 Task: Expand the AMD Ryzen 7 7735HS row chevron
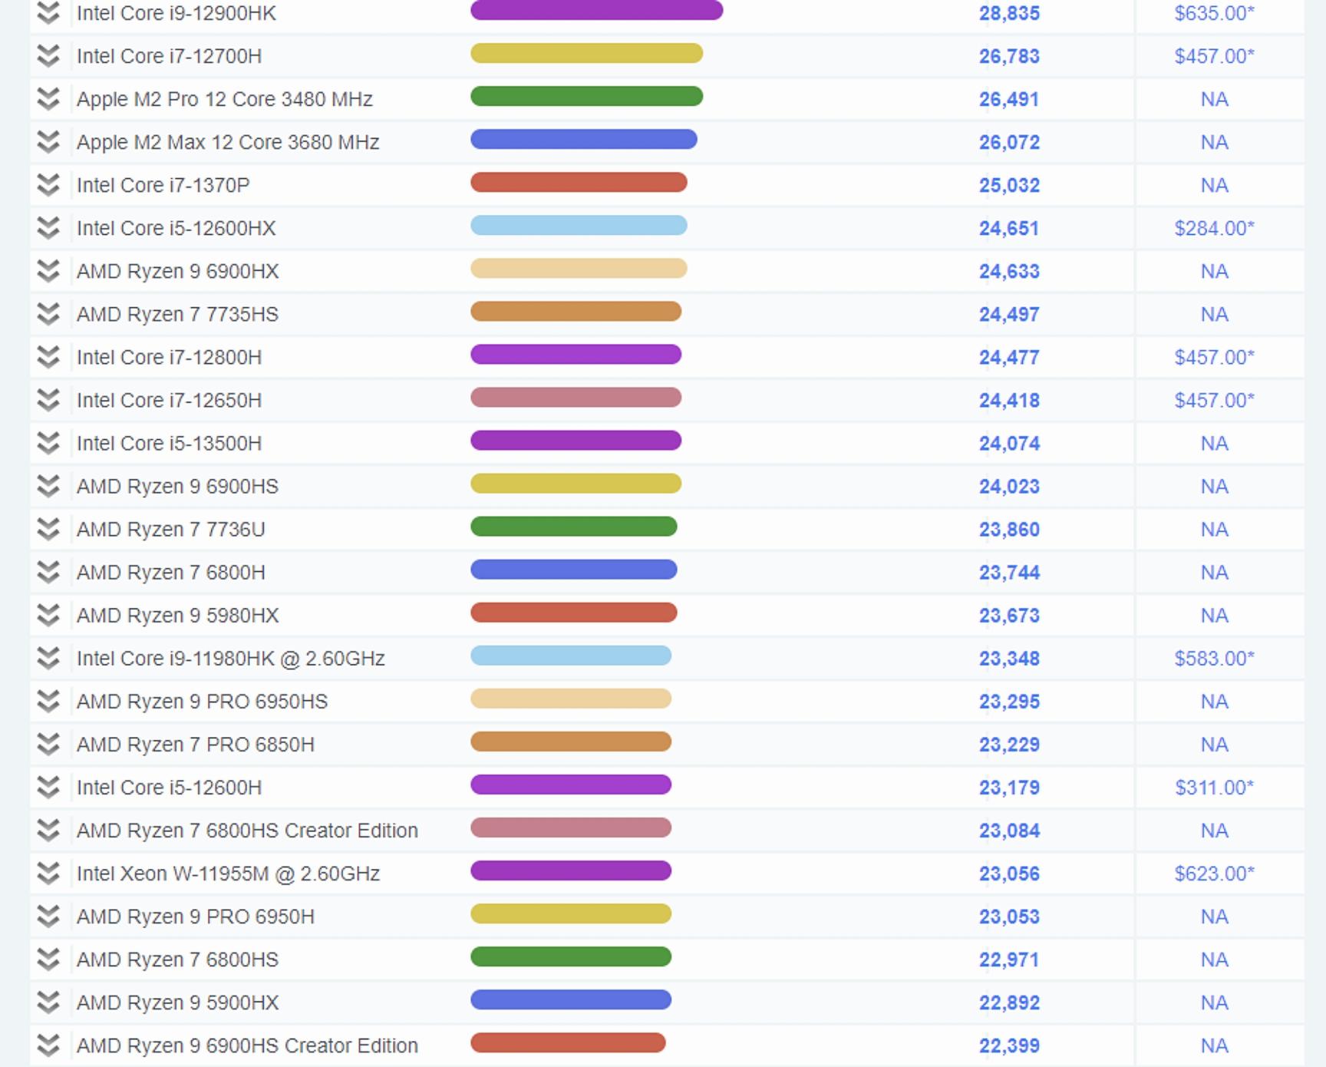pyautogui.click(x=48, y=314)
